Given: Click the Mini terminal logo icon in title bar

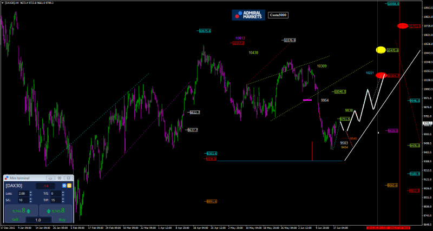Looking at the screenshot, I should tap(6, 177).
